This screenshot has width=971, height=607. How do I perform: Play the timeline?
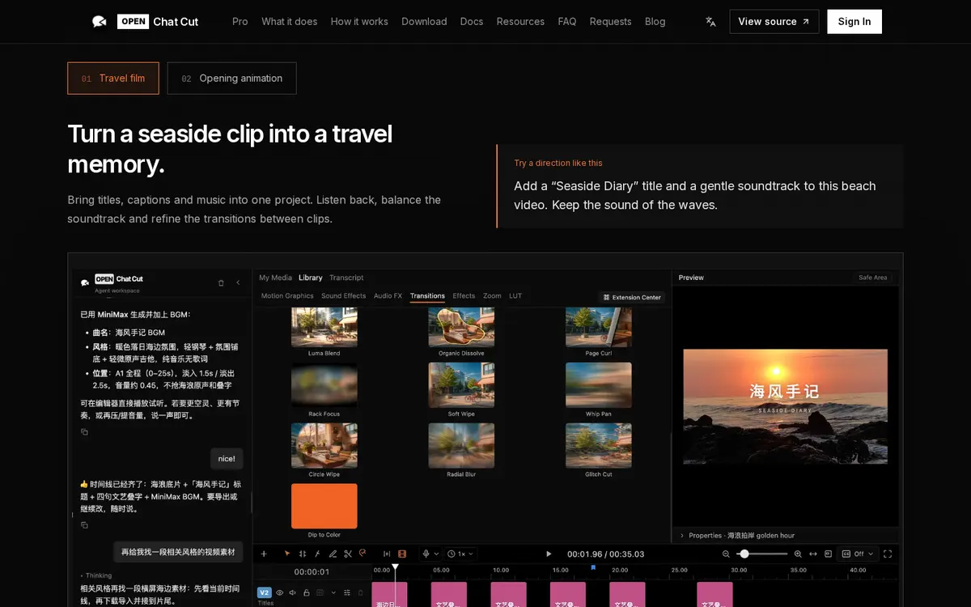[x=549, y=554]
